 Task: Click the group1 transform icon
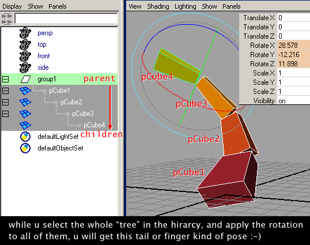click(x=25, y=80)
